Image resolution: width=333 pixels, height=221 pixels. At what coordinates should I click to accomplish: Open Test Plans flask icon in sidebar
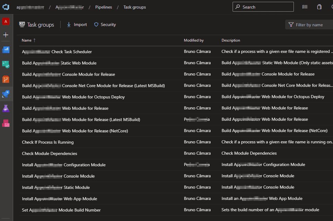tap(6, 108)
